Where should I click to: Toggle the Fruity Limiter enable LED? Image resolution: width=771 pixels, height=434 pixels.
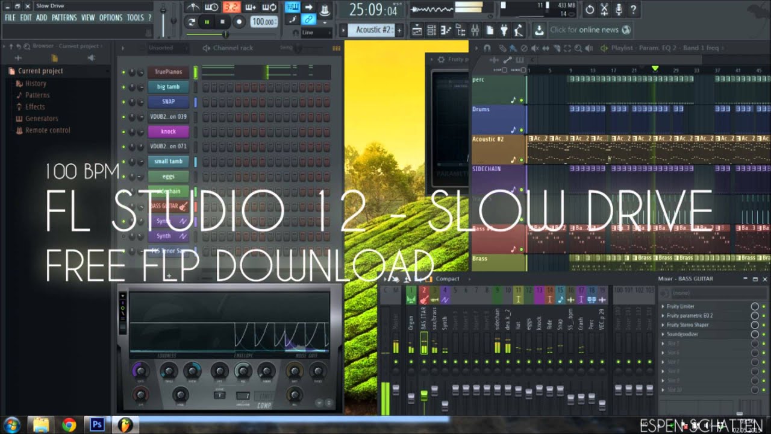(x=764, y=306)
